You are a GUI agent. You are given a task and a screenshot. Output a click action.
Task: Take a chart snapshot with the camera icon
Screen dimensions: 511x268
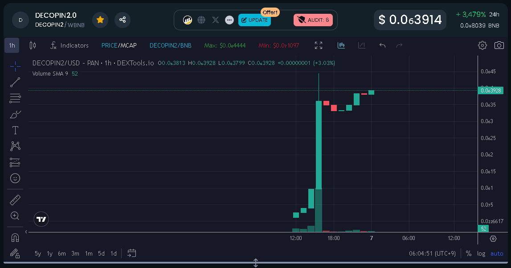click(499, 45)
